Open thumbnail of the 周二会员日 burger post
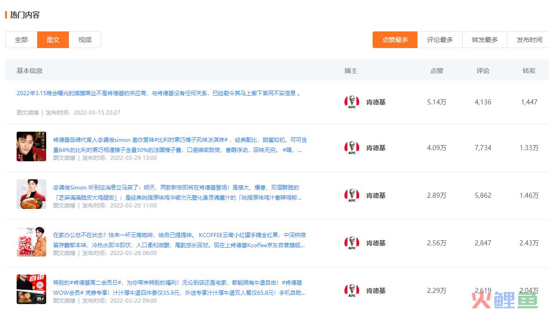549x311 pixels. 31,289
